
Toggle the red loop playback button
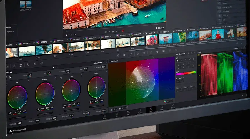click(x=123, y=31)
